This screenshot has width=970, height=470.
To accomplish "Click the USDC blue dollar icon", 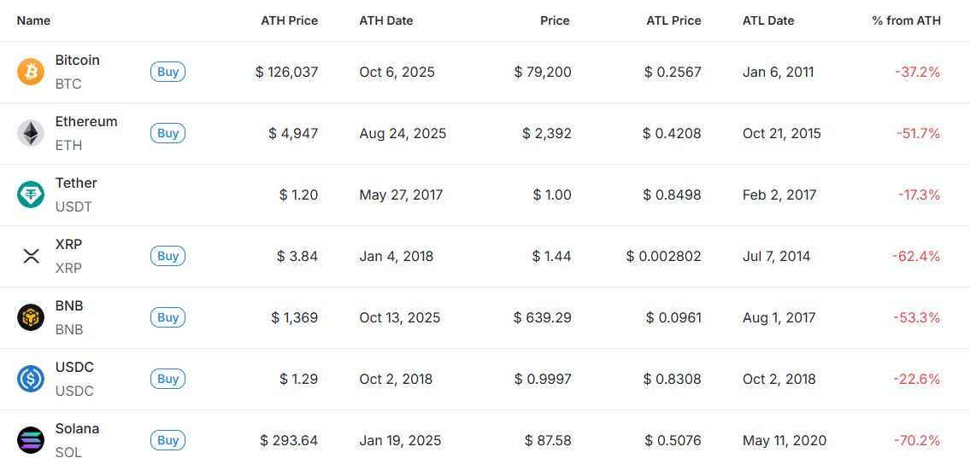I will pyautogui.click(x=31, y=379).
